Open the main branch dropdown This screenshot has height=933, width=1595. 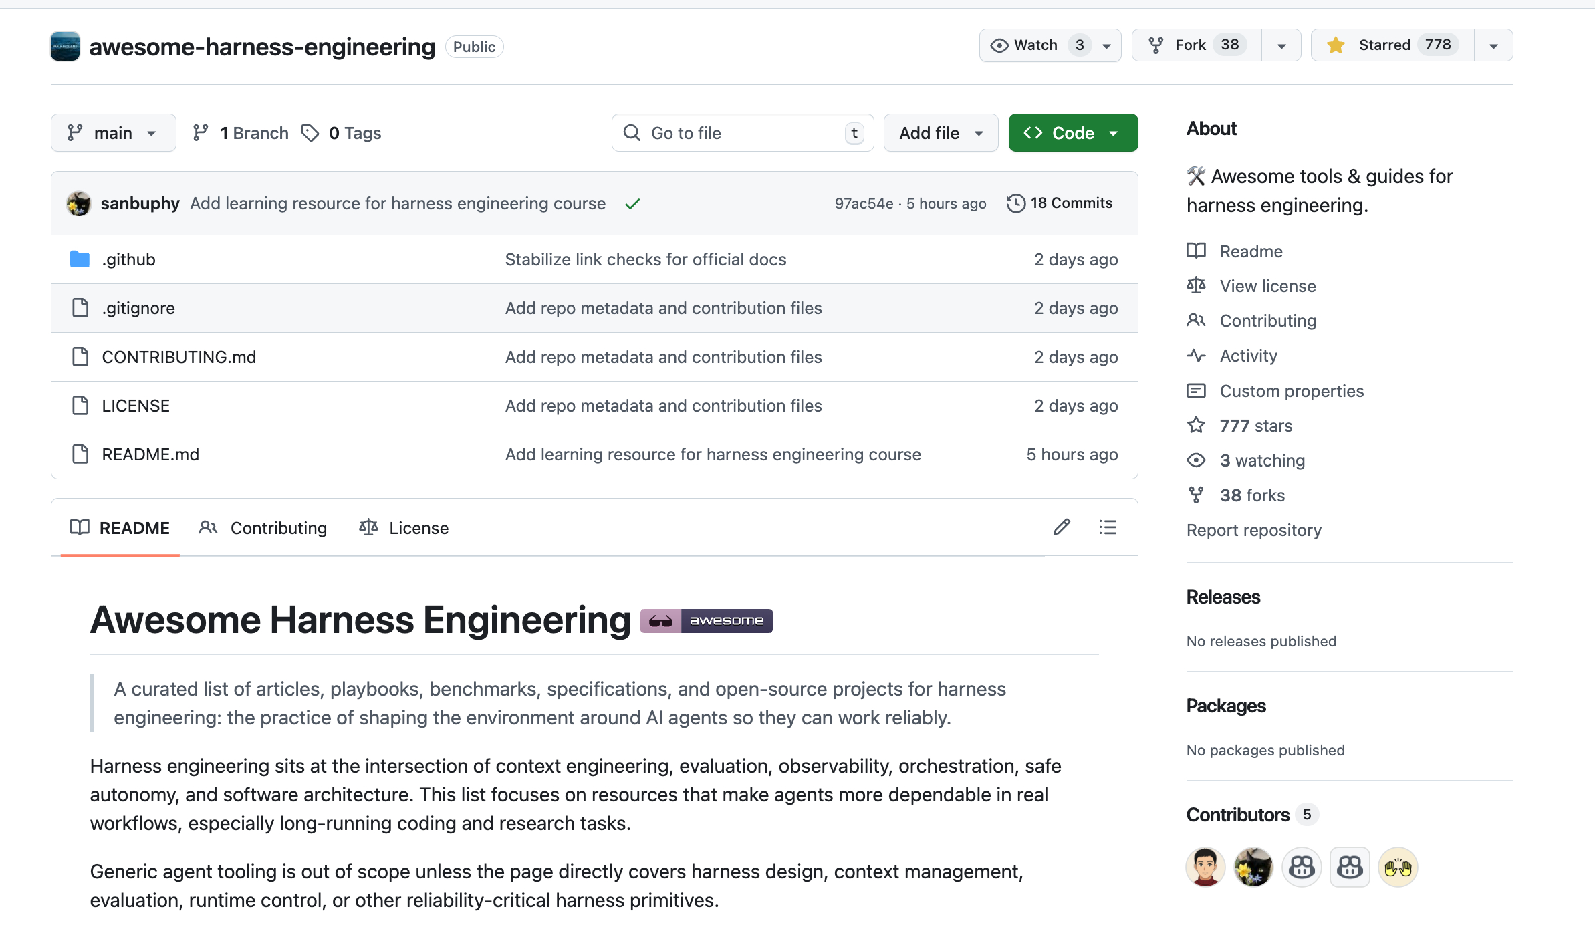click(113, 133)
